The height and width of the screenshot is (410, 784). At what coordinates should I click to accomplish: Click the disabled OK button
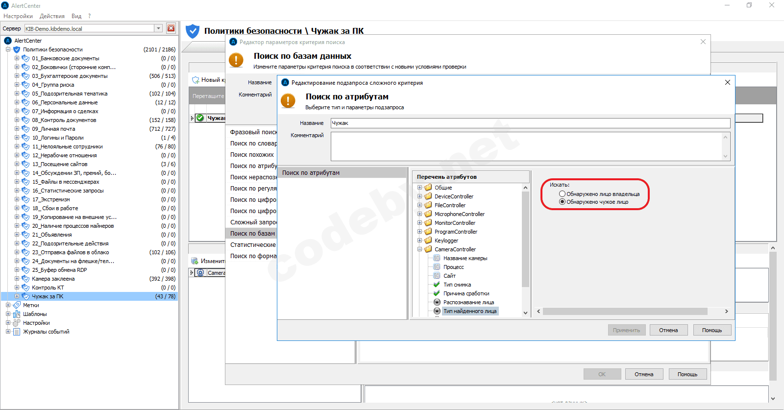[602, 374]
